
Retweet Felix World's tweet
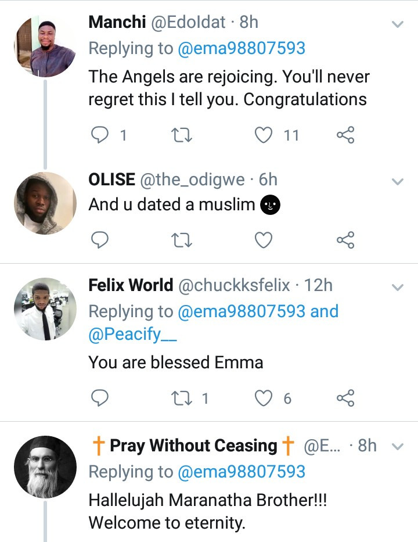click(182, 398)
